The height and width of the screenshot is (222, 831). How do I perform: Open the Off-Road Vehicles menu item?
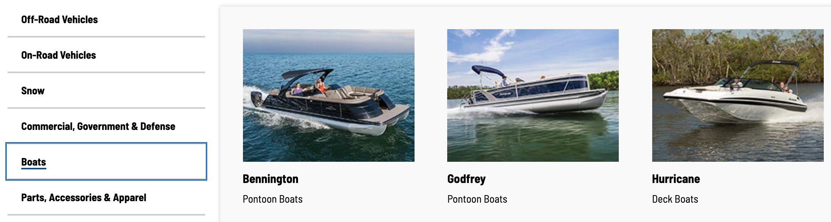tap(106, 19)
